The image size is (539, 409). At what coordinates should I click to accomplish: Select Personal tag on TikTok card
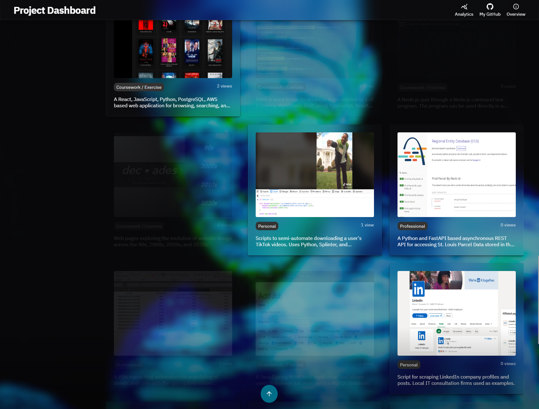point(267,226)
